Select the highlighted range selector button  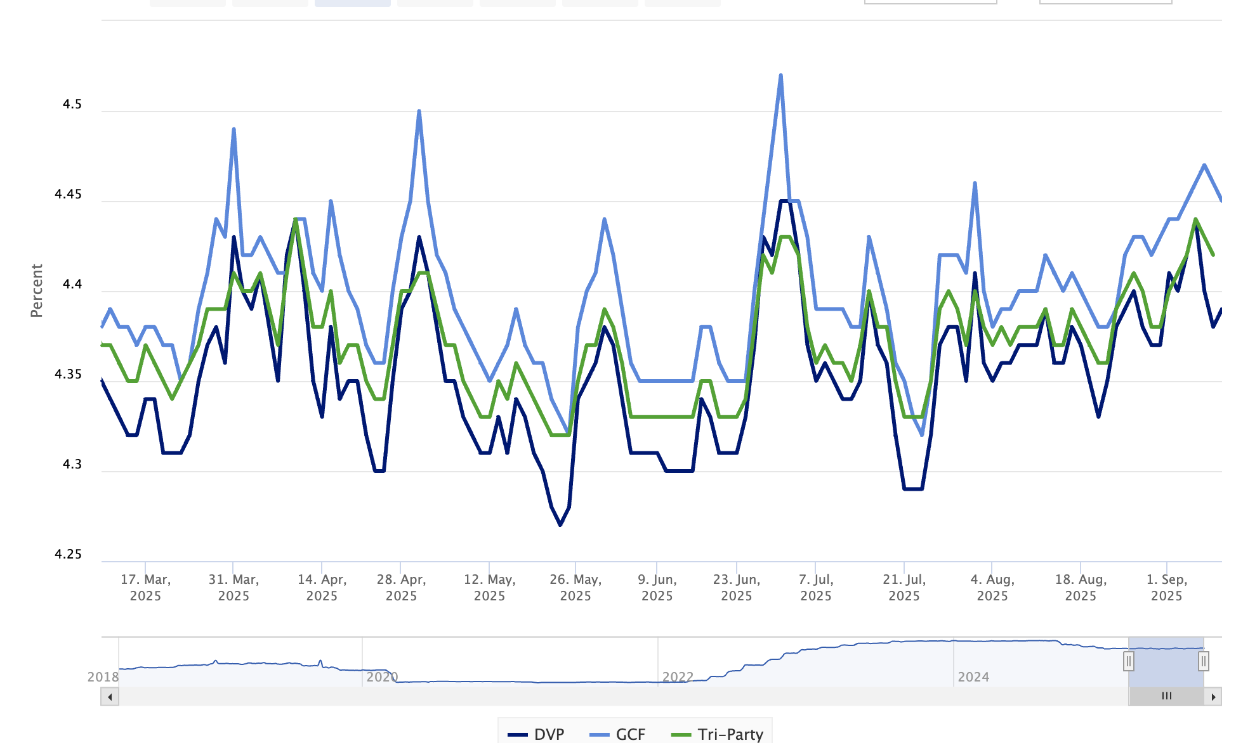[352, 3]
